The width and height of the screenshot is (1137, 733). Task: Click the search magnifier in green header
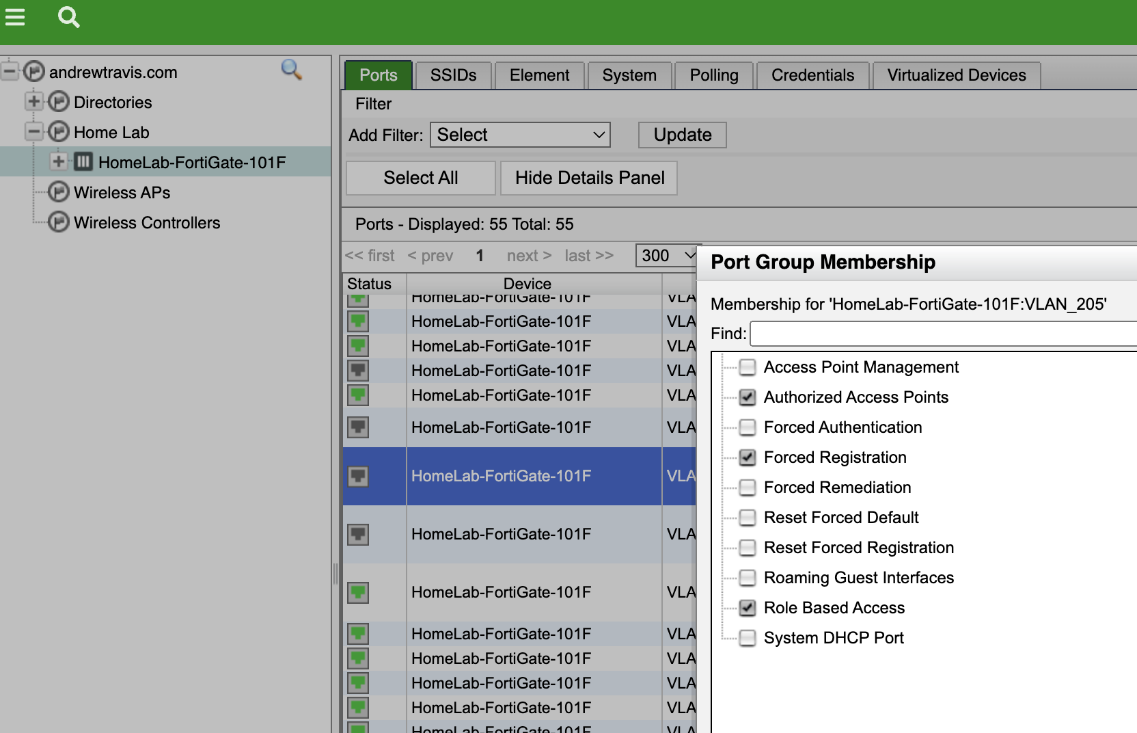(x=68, y=17)
